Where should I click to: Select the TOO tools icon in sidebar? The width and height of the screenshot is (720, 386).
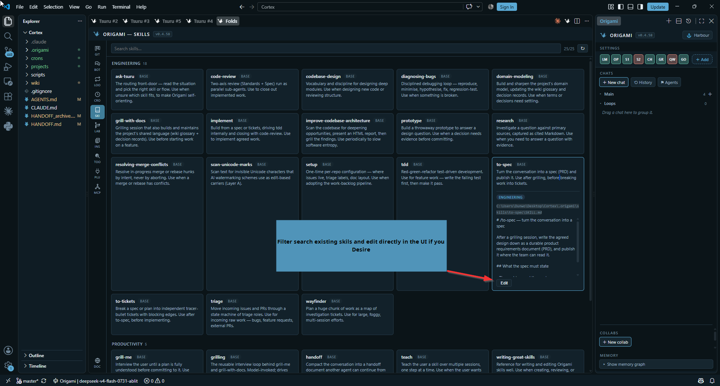tap(97, 158)
